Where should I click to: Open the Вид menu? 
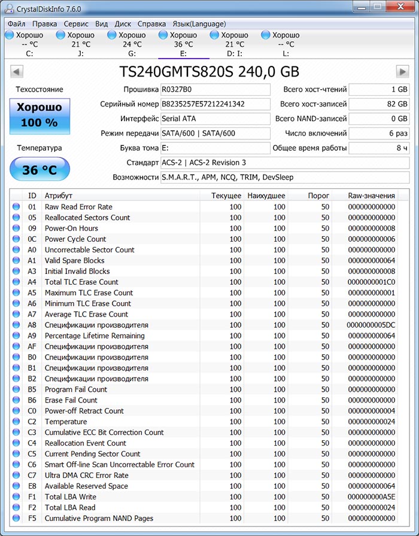click(x=102, y=24)
